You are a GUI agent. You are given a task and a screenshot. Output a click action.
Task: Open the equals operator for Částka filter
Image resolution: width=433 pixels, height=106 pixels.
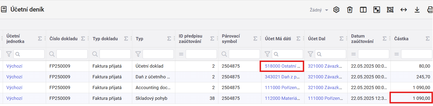[x=397, y=54]
